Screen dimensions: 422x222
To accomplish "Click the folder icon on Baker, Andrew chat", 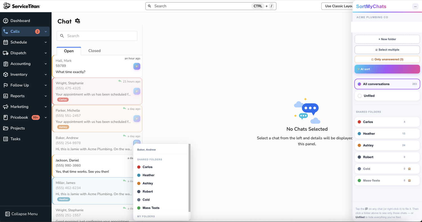I will (137, 142).
